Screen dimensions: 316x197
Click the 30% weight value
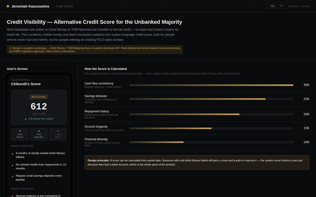[306, 85]
